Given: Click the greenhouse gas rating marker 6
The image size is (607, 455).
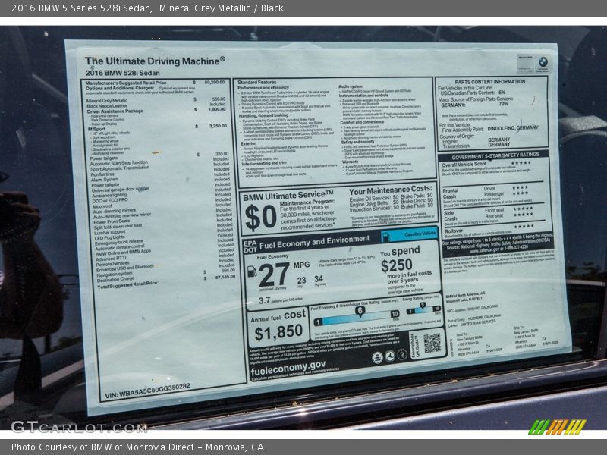Looking at the screenshot, I should coord(360,311).
